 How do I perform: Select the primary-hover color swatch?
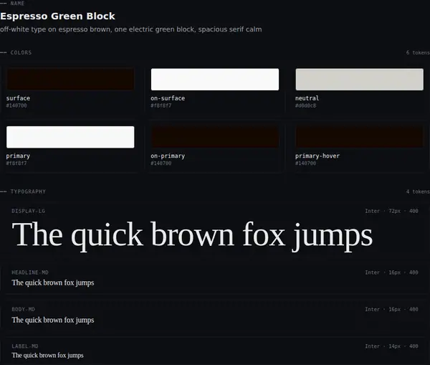[359, 137]
